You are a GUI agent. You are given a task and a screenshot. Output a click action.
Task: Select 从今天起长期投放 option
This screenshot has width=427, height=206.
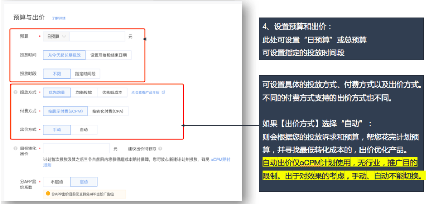click(64, 55)
